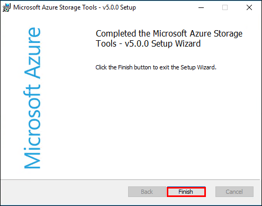Close the Setup window with the X
This screenshot has height=206, width=262.
pyautogui.click(x=249, y=7)
